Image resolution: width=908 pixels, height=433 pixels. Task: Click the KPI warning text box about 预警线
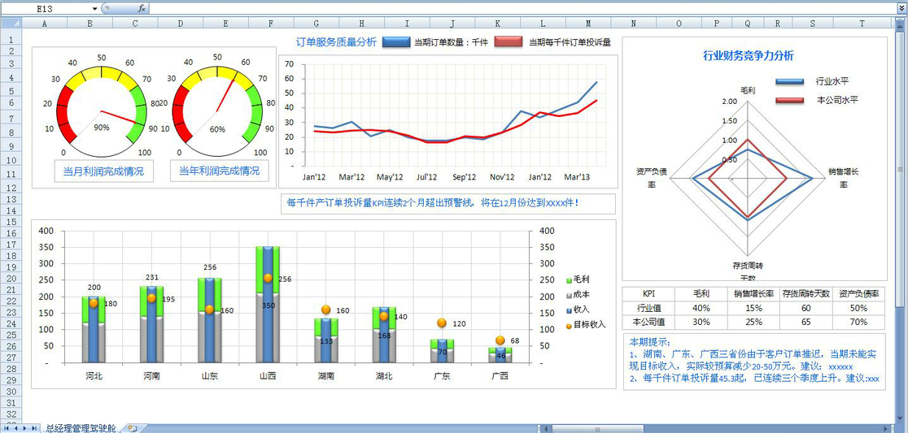(447, 203)
